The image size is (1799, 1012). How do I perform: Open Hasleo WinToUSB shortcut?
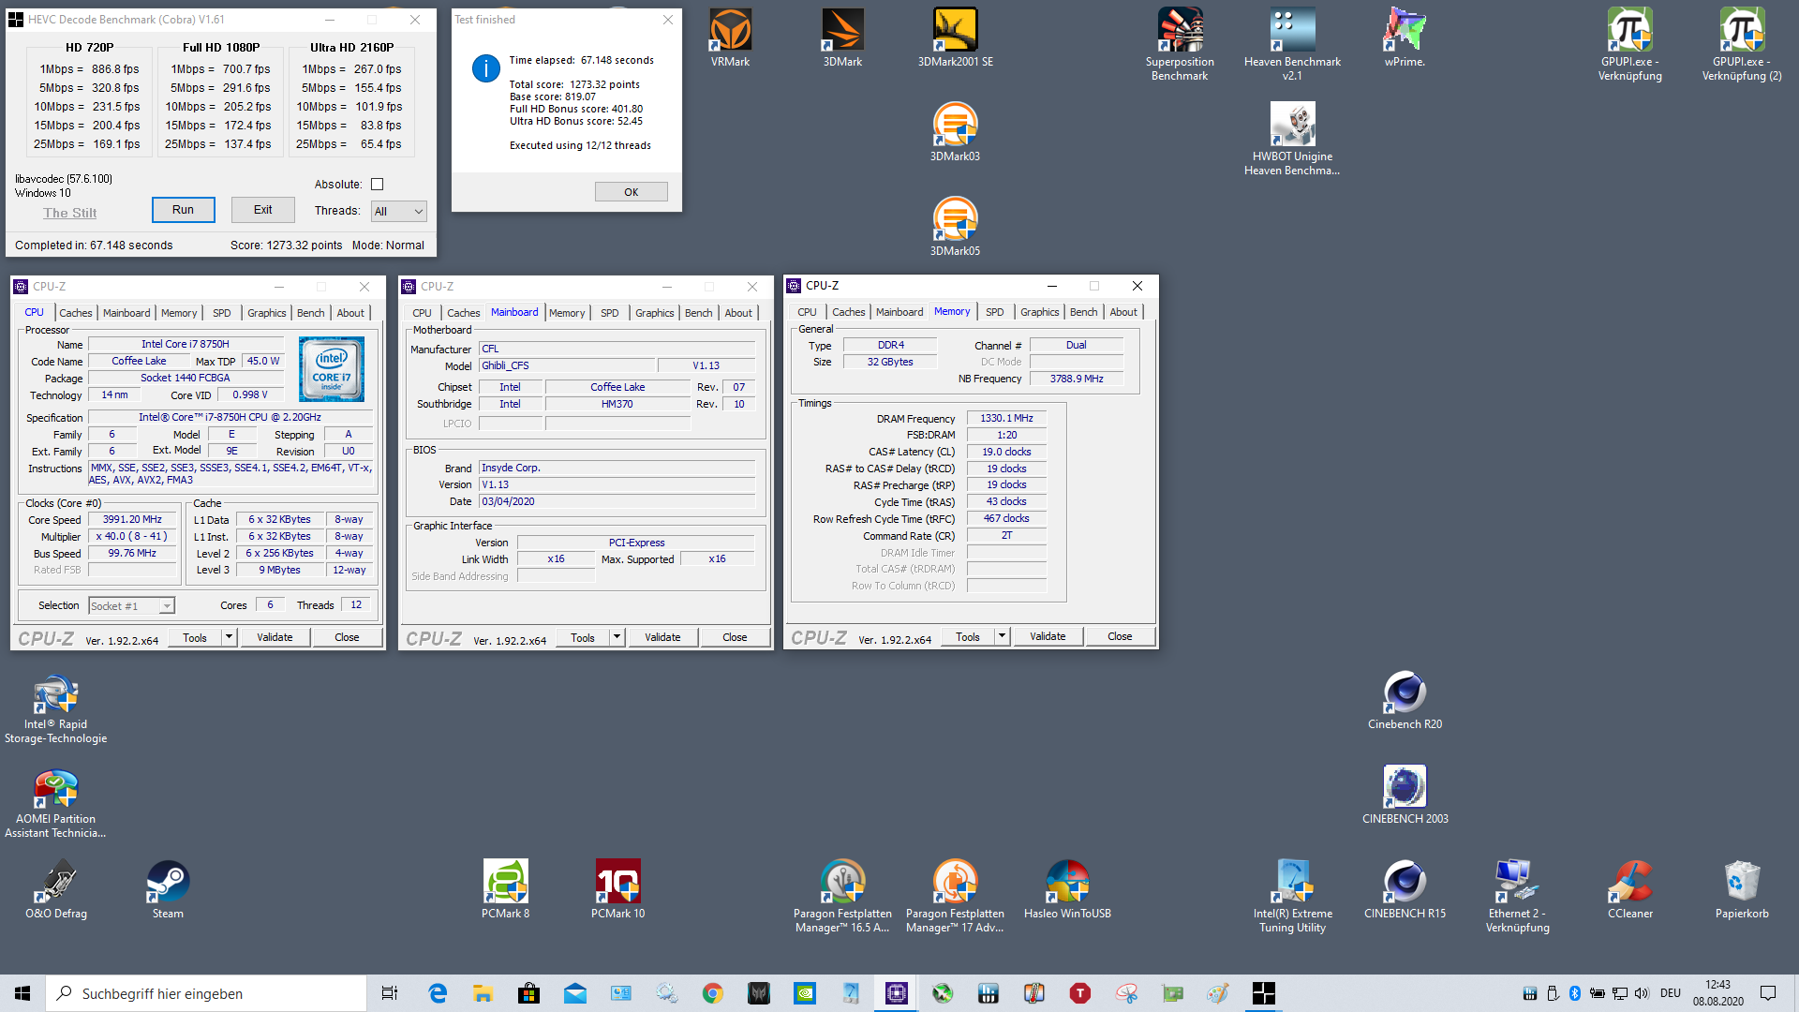point(1067,889)
